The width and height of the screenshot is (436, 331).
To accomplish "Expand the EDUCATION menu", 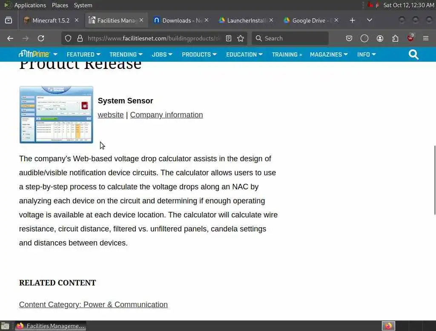I will [244, 54].
